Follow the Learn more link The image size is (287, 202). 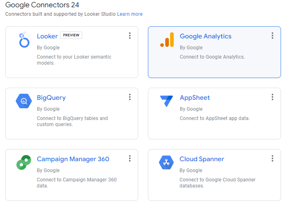click(x=130, y=14)
